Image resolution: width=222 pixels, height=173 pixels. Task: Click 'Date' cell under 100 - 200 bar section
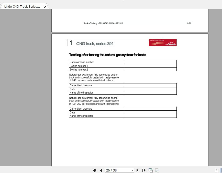click(x=96, y=112)
